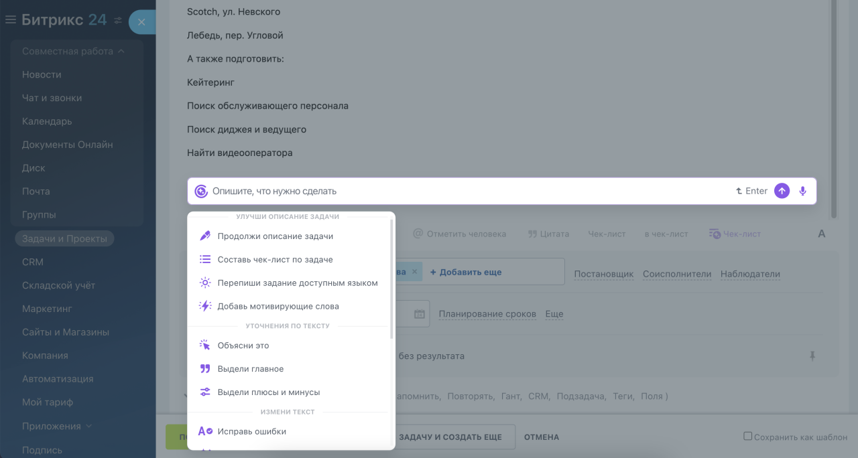Click the microphone voice input icon
Viewport: 858px width, 458px height.
click(x=803, y=191)
